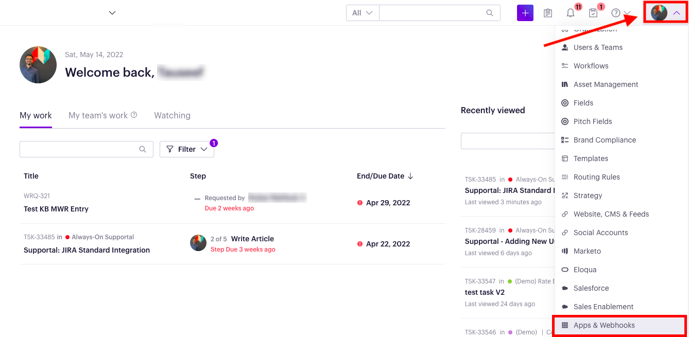The height and width of the screenshot is (337, 689).
Task: Open the notifications bell icon
Action: (571, 13)
